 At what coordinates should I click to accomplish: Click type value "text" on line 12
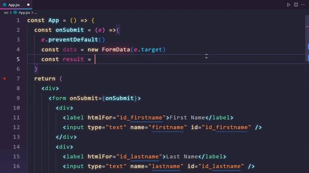pyautogui.click(x=116, y=127)
